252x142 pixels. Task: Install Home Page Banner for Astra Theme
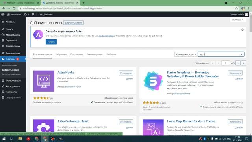pyautogui.click(x=235, y=122)
